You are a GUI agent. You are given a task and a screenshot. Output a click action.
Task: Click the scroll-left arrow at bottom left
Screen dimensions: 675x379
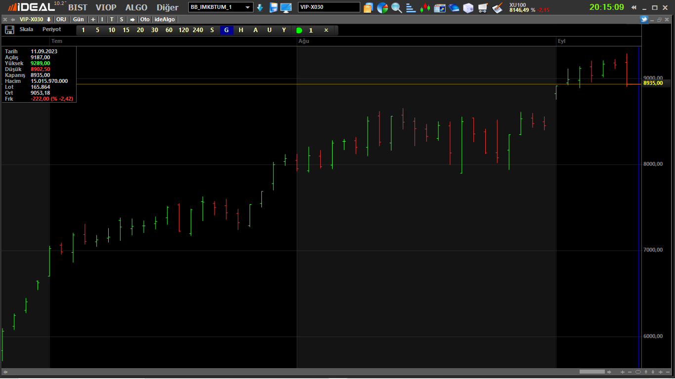pos(5,372)
